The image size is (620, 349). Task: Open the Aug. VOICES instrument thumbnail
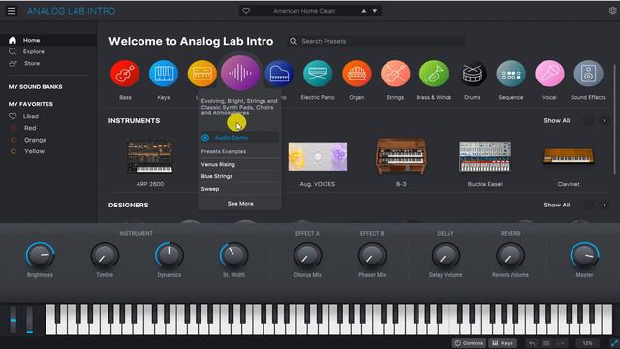[x=318, y=157]
